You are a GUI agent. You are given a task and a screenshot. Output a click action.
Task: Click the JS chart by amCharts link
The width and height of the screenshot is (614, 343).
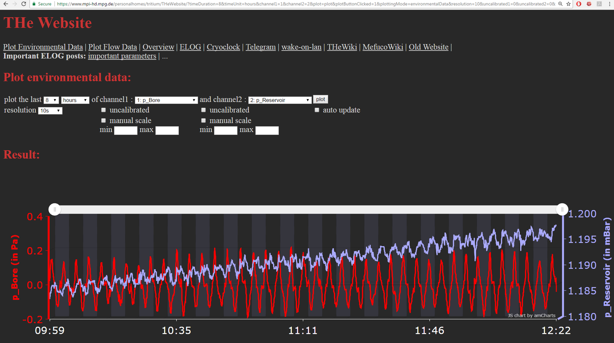[531, 315]
